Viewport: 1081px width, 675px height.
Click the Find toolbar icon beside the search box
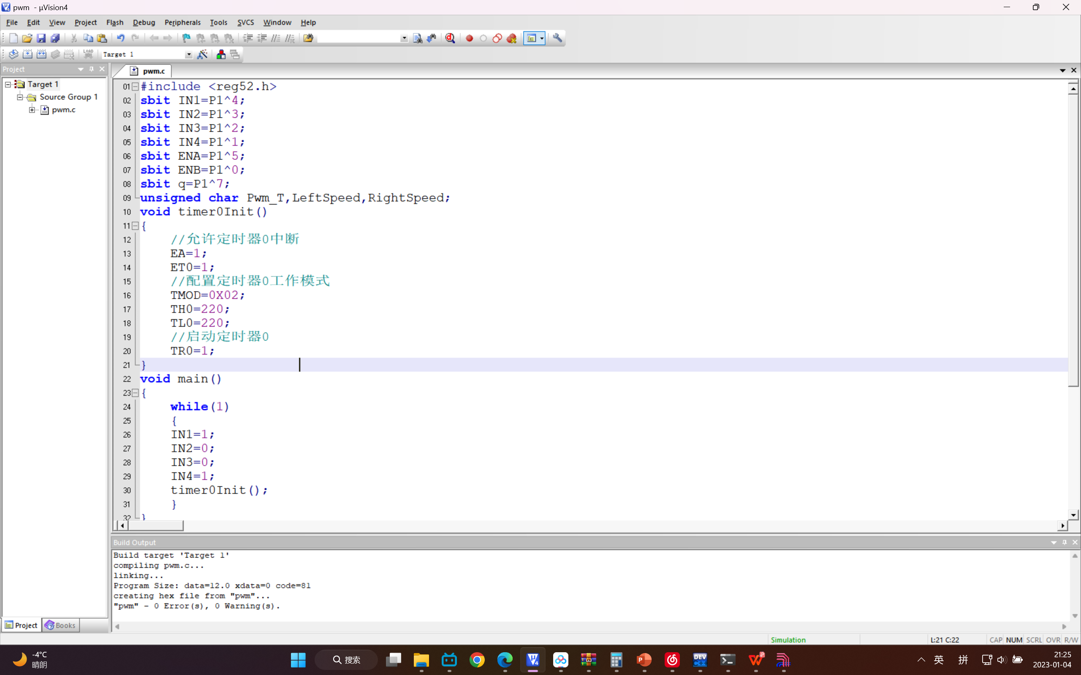coord(418,38)
